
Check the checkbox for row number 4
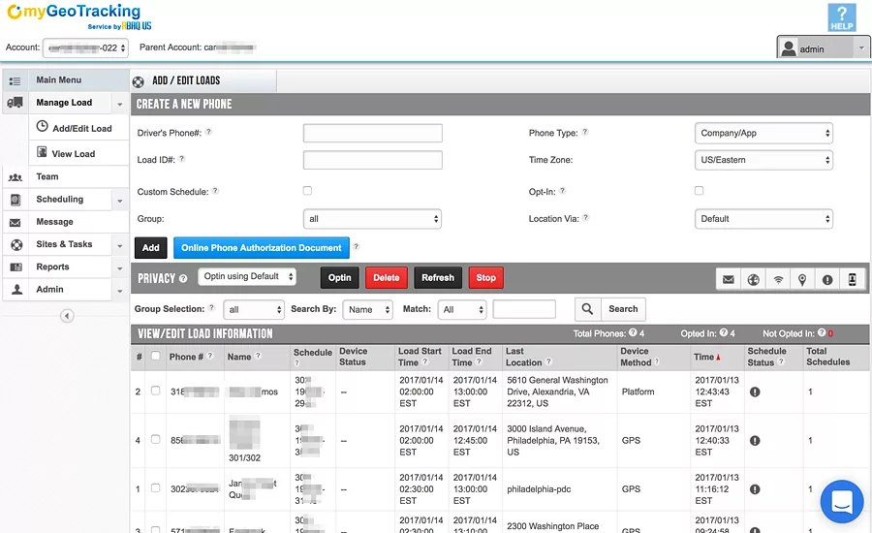point(156,439)
